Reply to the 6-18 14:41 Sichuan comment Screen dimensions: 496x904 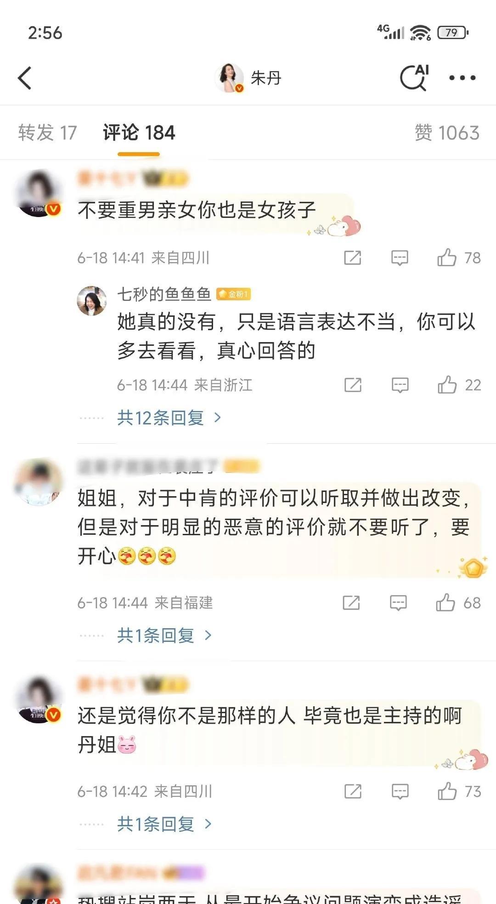tap(400, 258)
